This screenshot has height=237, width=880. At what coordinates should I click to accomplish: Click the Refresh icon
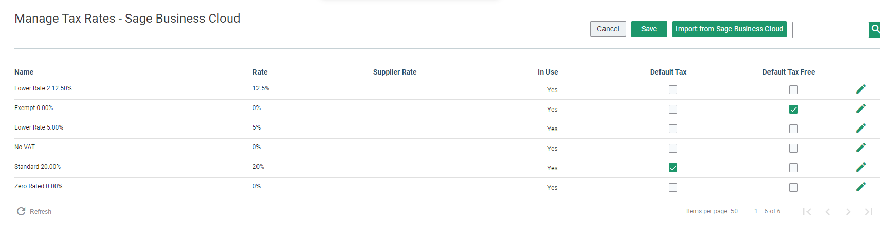point(21,211)
